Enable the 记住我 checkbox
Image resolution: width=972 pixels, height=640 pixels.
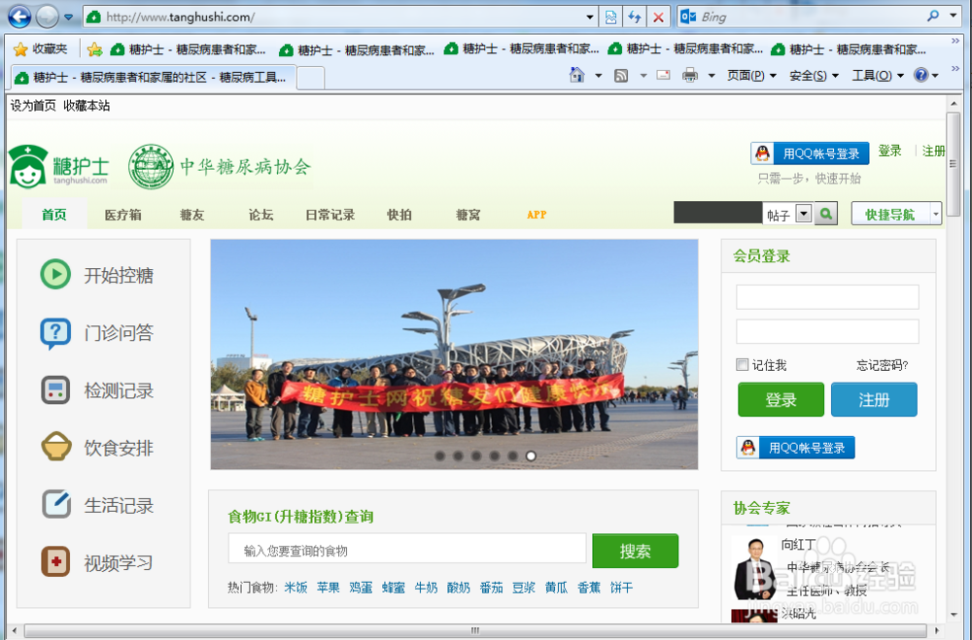tap(742, 364)
